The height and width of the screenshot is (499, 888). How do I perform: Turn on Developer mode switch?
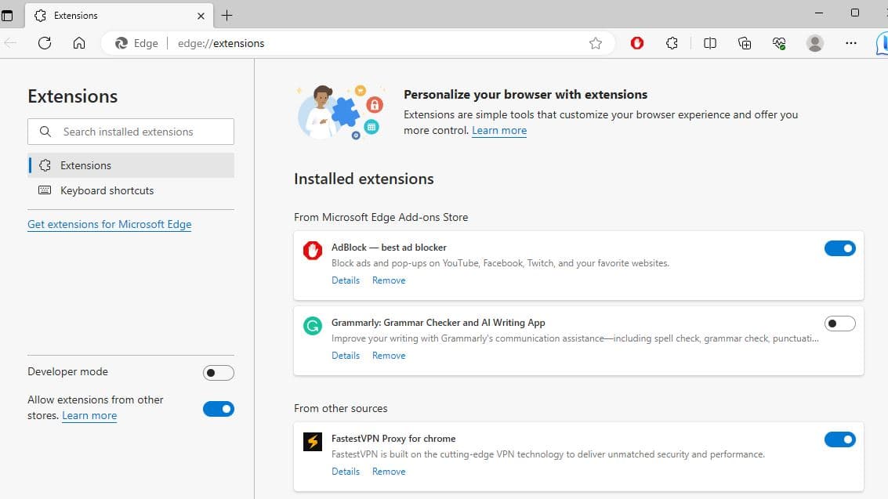pyautogui.click(x=218, y=373)
